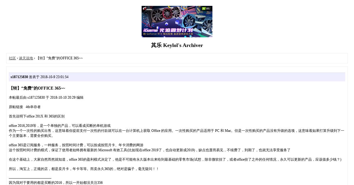354x185 pixels.
Task: Select the line starting 所以，淘宝上，正规的店
Action: [84, 169]
